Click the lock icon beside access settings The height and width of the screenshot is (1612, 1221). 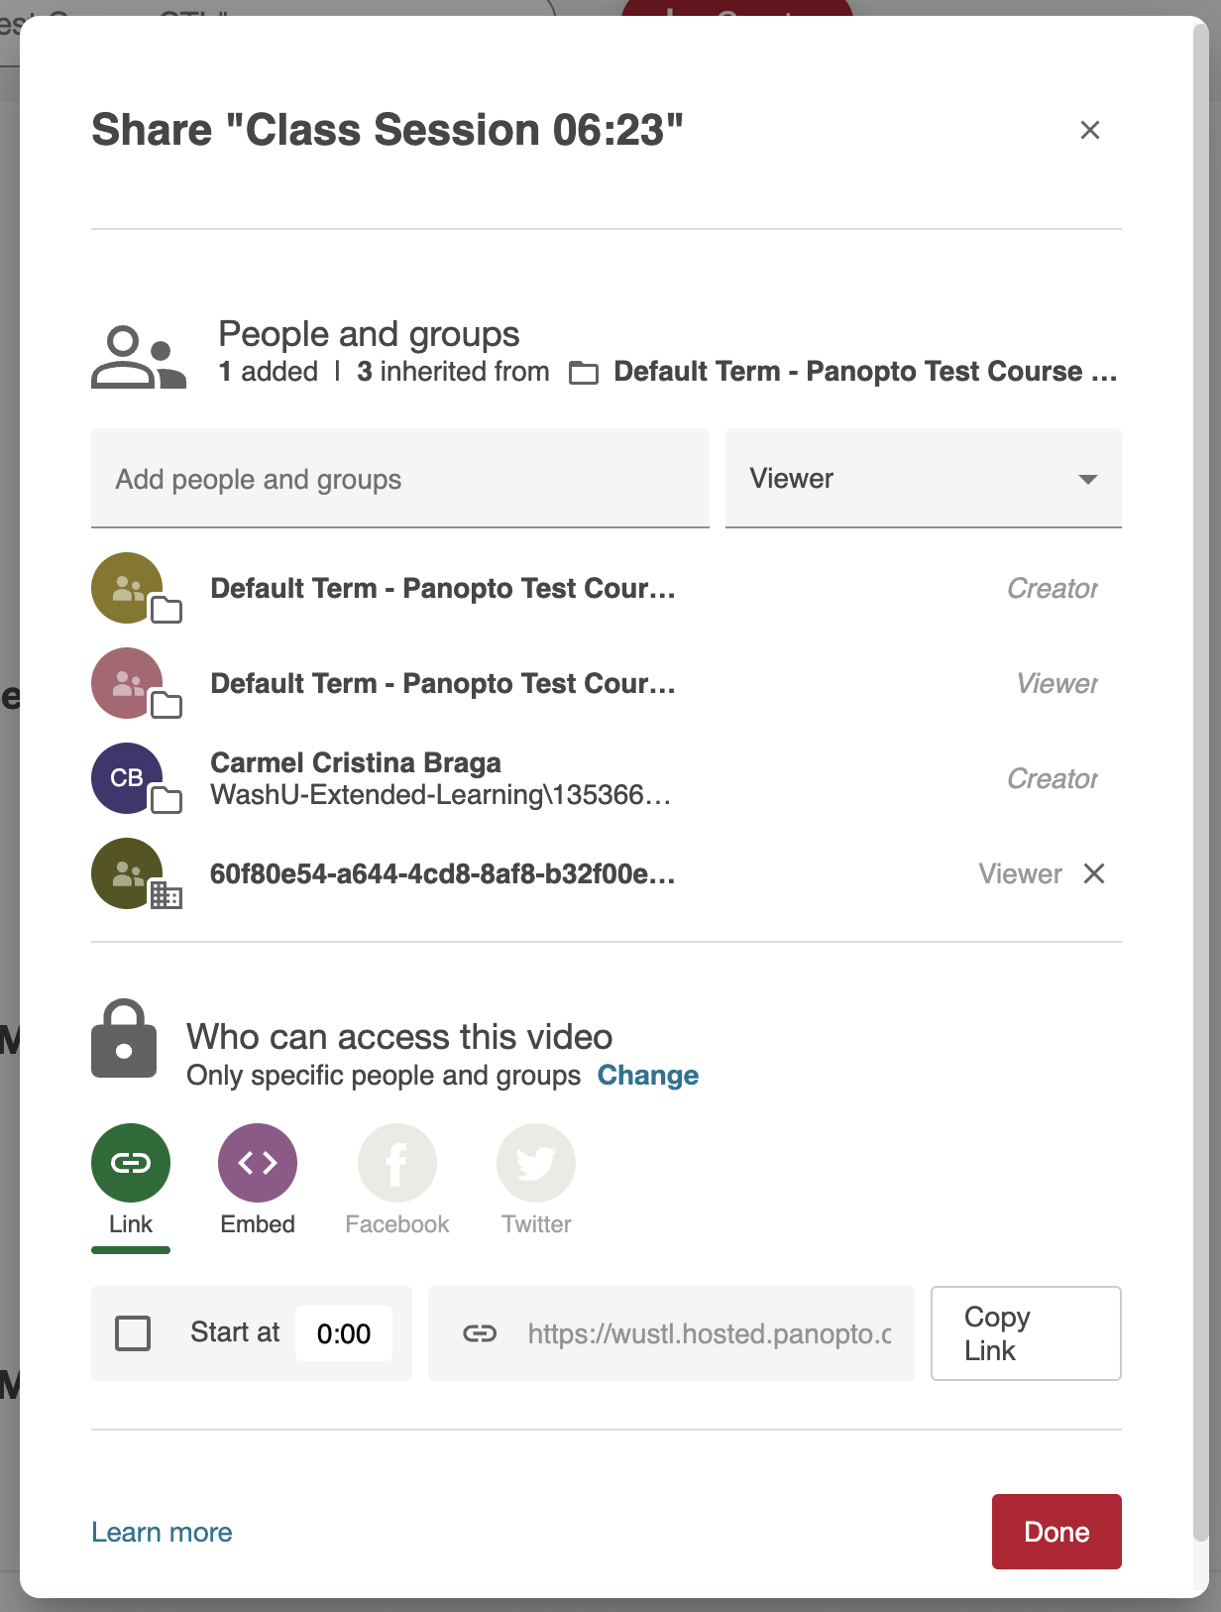click(124, 1038)
